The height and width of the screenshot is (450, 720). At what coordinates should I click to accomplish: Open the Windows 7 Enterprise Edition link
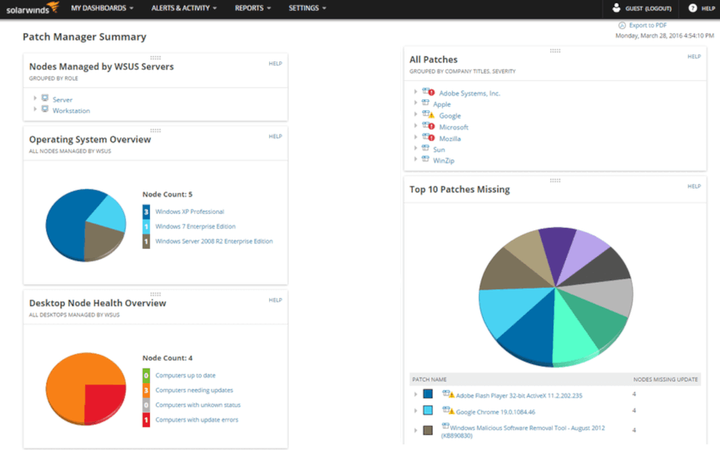click(195, 226)
